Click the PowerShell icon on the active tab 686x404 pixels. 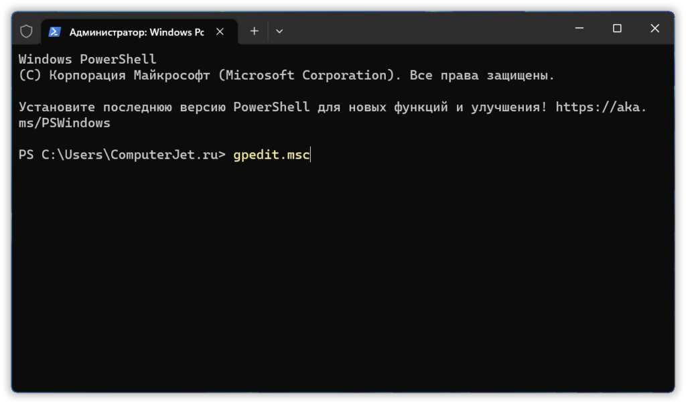[54, 31]
